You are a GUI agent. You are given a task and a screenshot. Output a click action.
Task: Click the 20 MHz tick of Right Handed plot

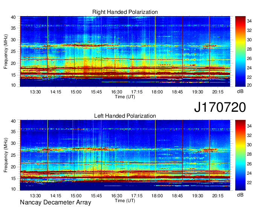click(x=13, y=63)
